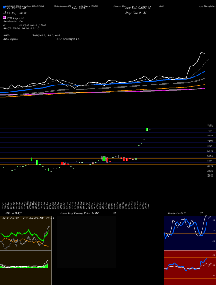Select the 66.43 price axis label

(x=210, y=151)
